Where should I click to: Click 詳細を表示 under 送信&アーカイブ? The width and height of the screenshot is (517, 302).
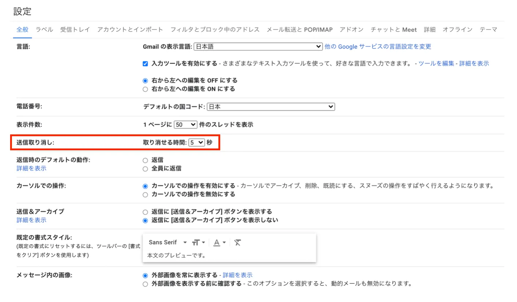point(31,220)
